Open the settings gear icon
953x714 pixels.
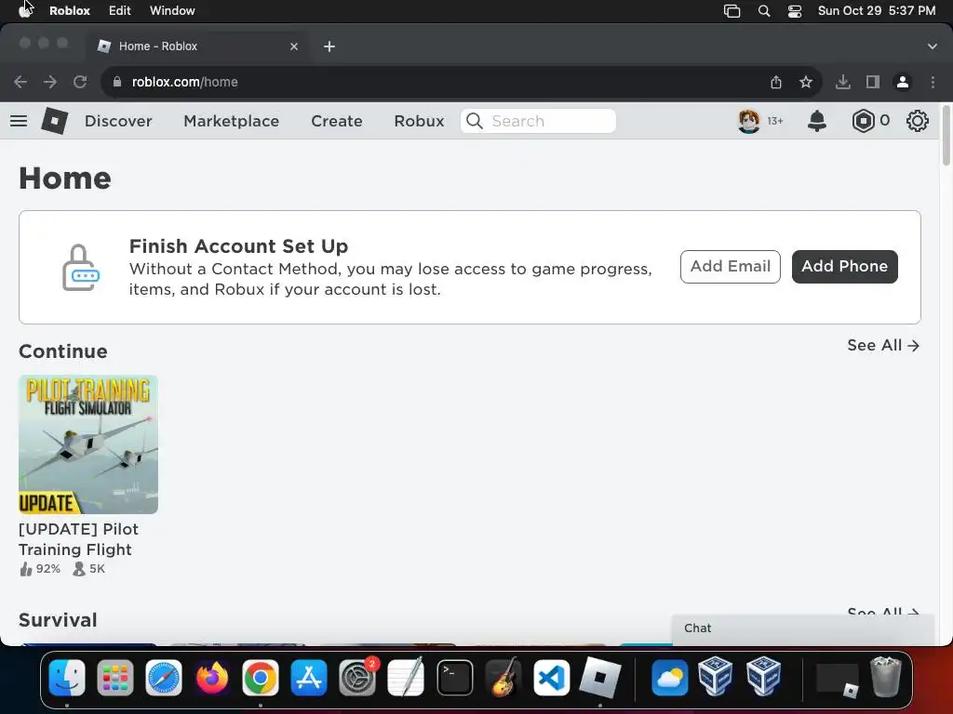[917, 121]
